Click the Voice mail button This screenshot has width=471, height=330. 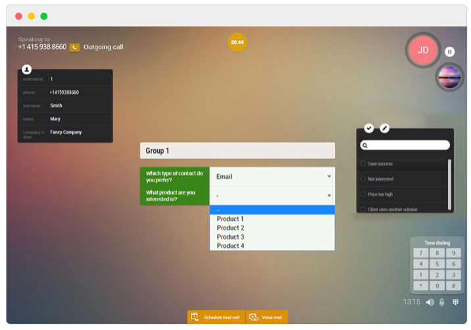[266, 317]
